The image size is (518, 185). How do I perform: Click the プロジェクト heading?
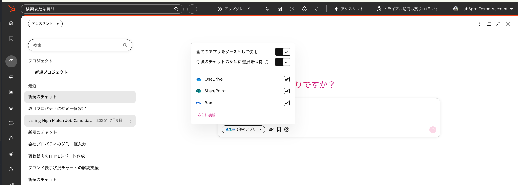[x=40, y=61]
